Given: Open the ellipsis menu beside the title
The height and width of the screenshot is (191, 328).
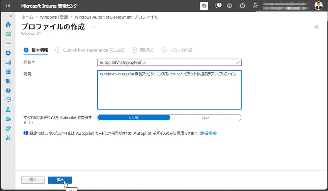Looking at the screenshot, I should pos(94,27).
